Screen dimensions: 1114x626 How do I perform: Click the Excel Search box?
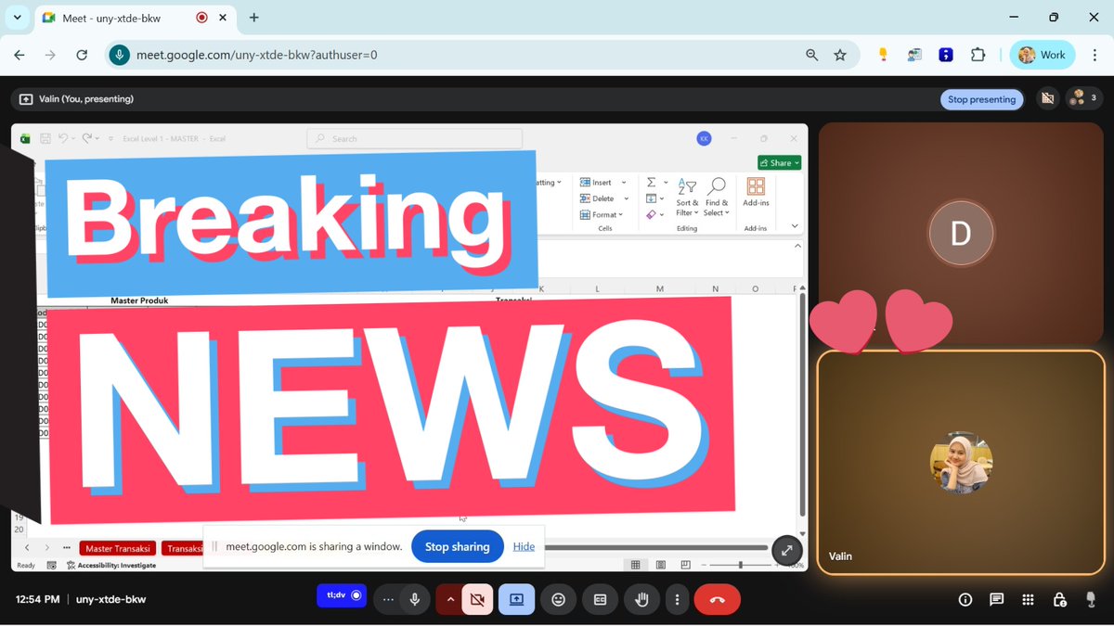pyautogui.click(x=415, y=138)
